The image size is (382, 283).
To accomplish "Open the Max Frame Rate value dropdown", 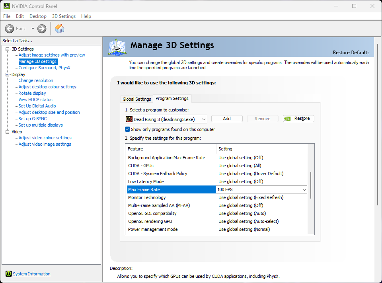I will point(304,190).
